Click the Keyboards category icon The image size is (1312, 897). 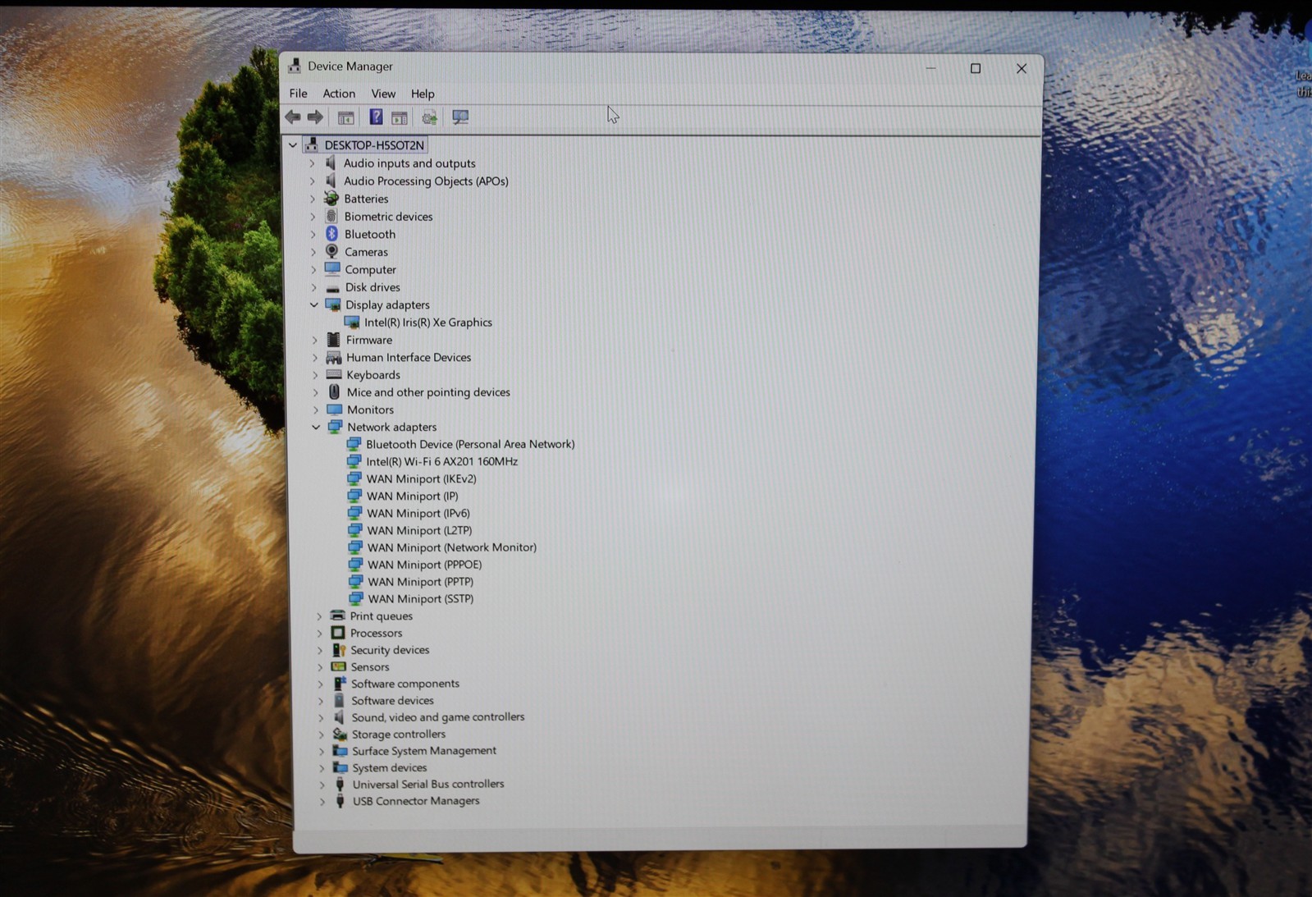(333, 374)
